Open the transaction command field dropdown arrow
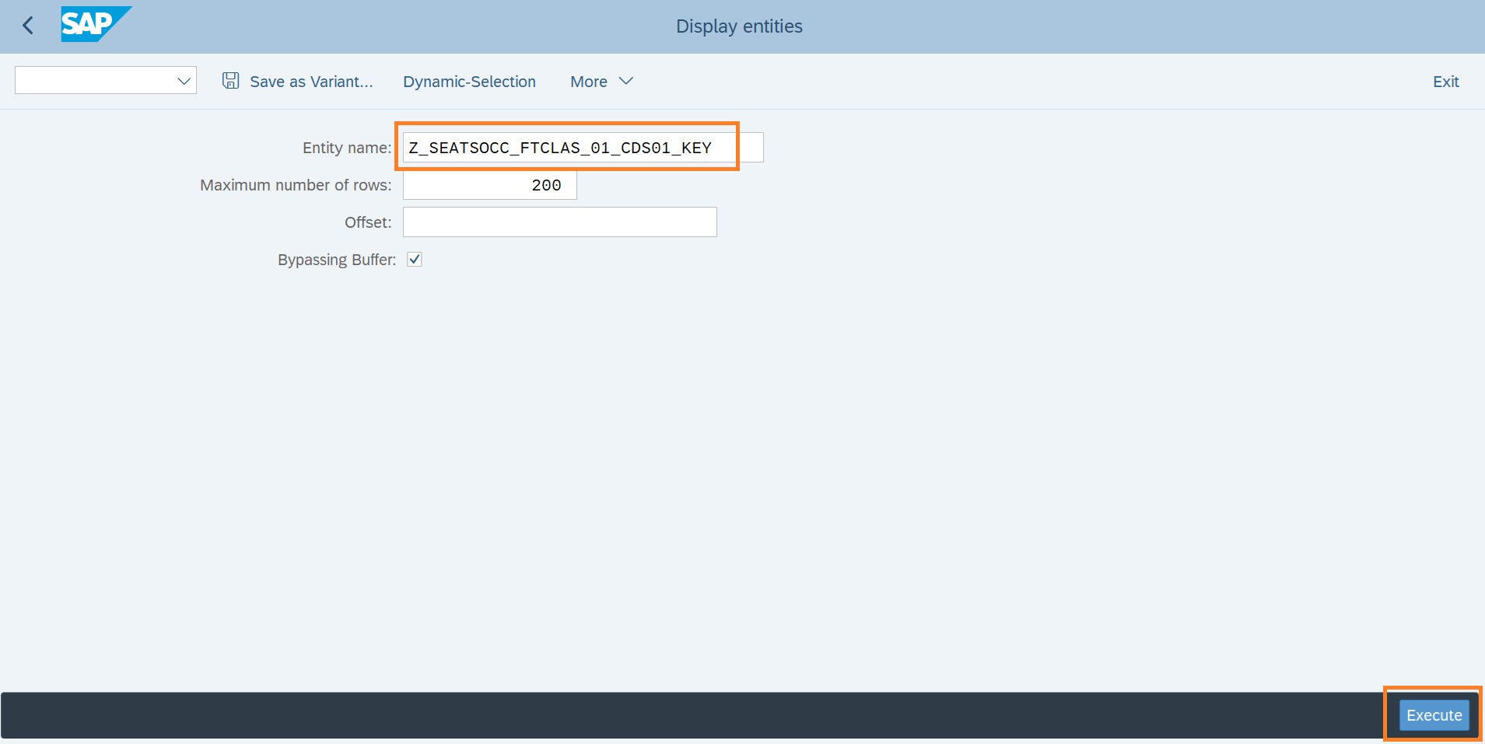 point(184,81)
